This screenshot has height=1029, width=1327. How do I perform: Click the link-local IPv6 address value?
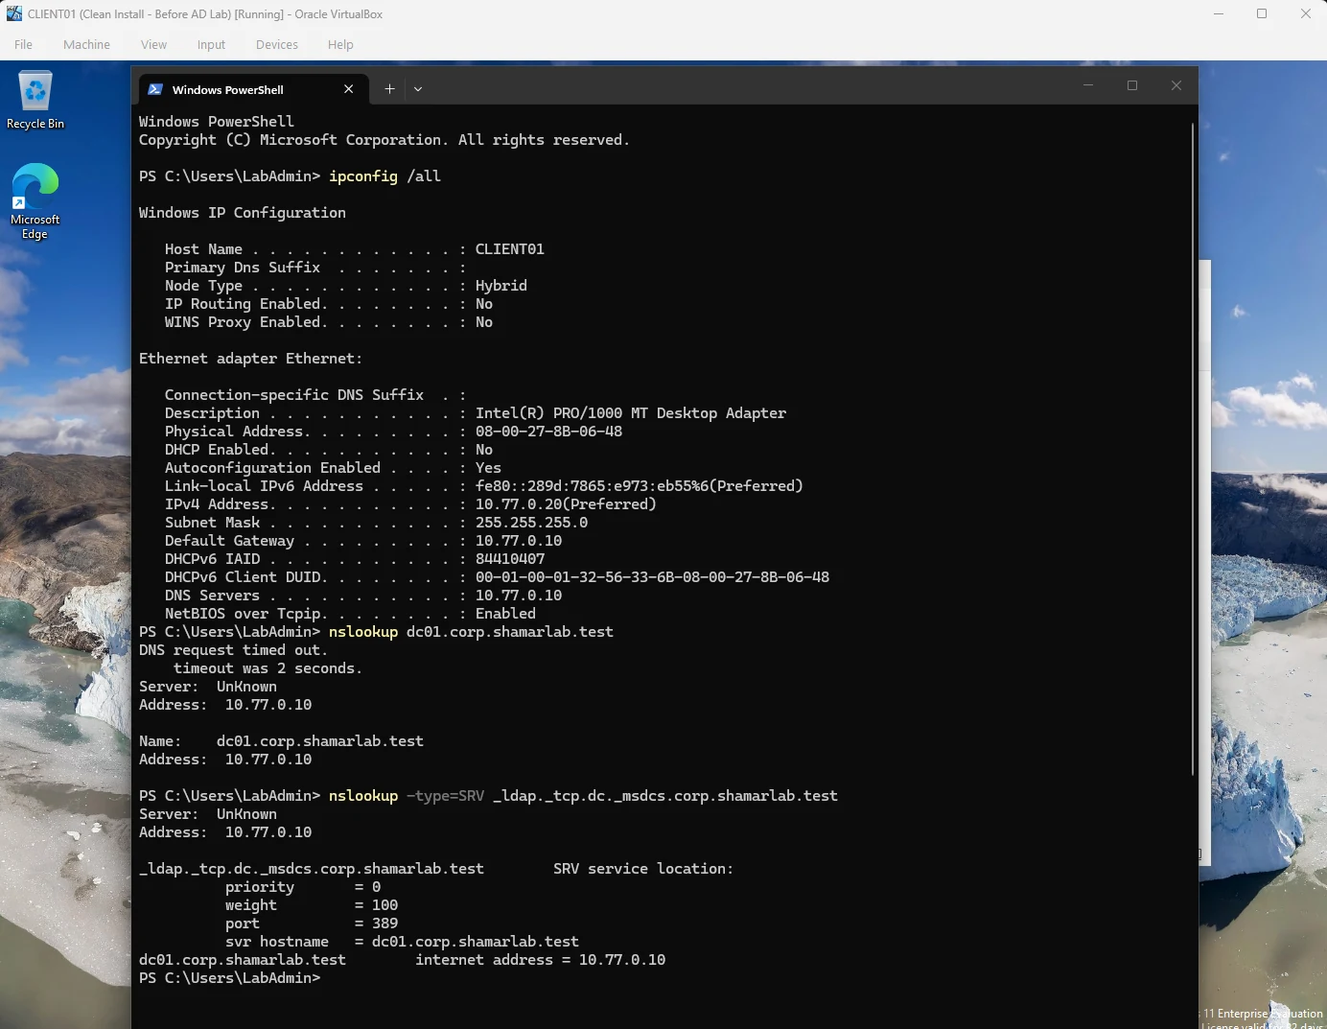[640, 486]
